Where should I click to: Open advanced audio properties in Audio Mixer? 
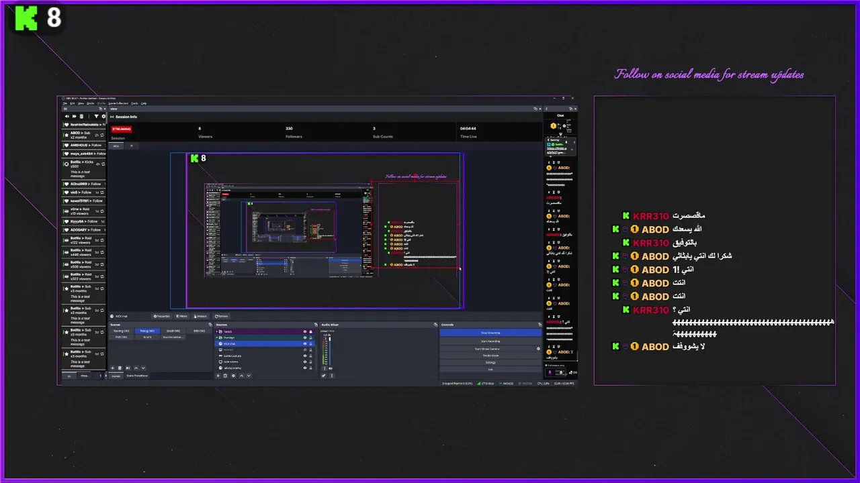323,376
